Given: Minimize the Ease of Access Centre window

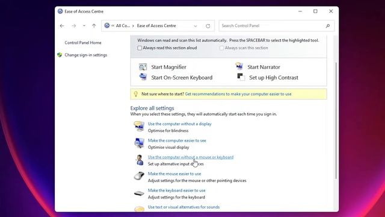Looking at the screenshot, I should click(300, 11).
